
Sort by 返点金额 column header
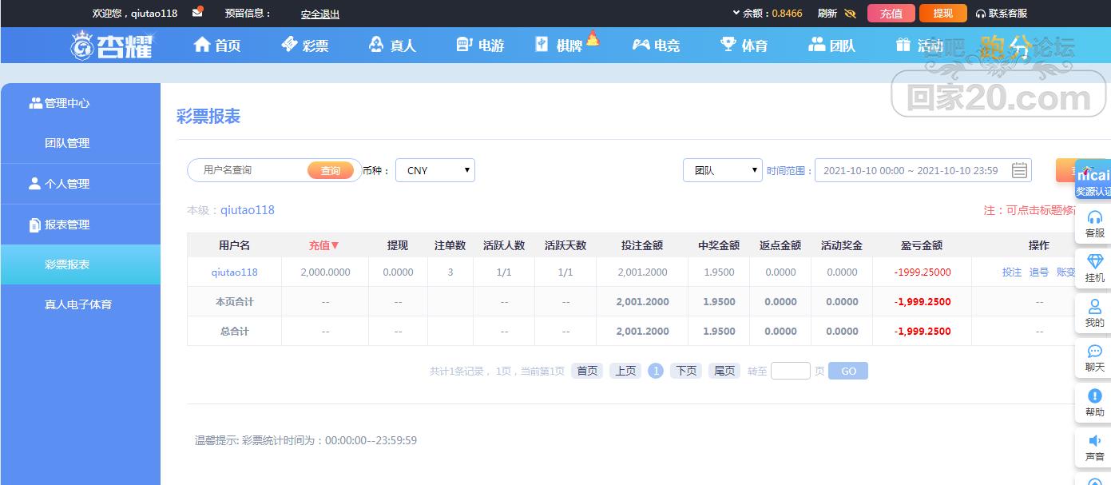pyautogui.click(x=780, y=245)
